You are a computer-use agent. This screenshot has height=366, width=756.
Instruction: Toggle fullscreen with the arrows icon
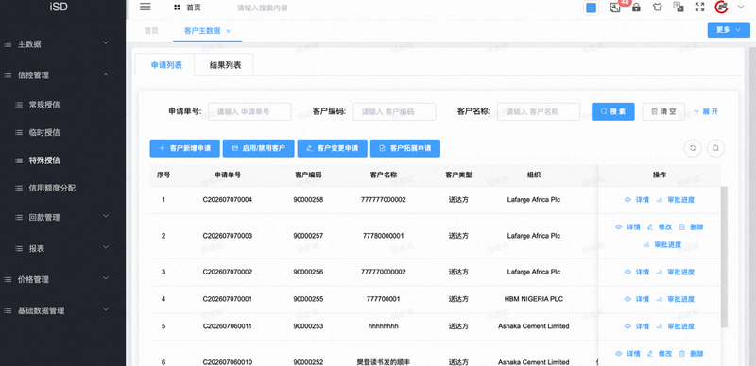coord(699,8)
